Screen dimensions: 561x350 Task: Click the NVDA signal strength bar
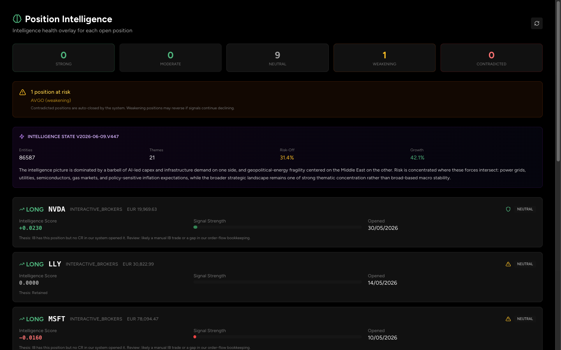coord(277,227)
